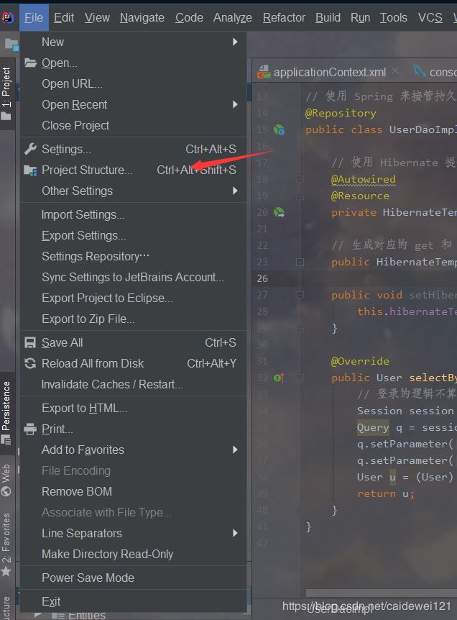Open the 2: Favorites tool window

tap(6, 544)
